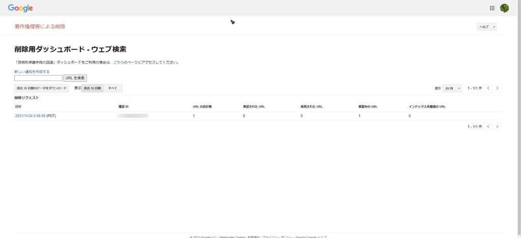Go to previous page in top pagination
This screenshot has width=521, height=238.
pyautogui.click(x=488, y=88)
